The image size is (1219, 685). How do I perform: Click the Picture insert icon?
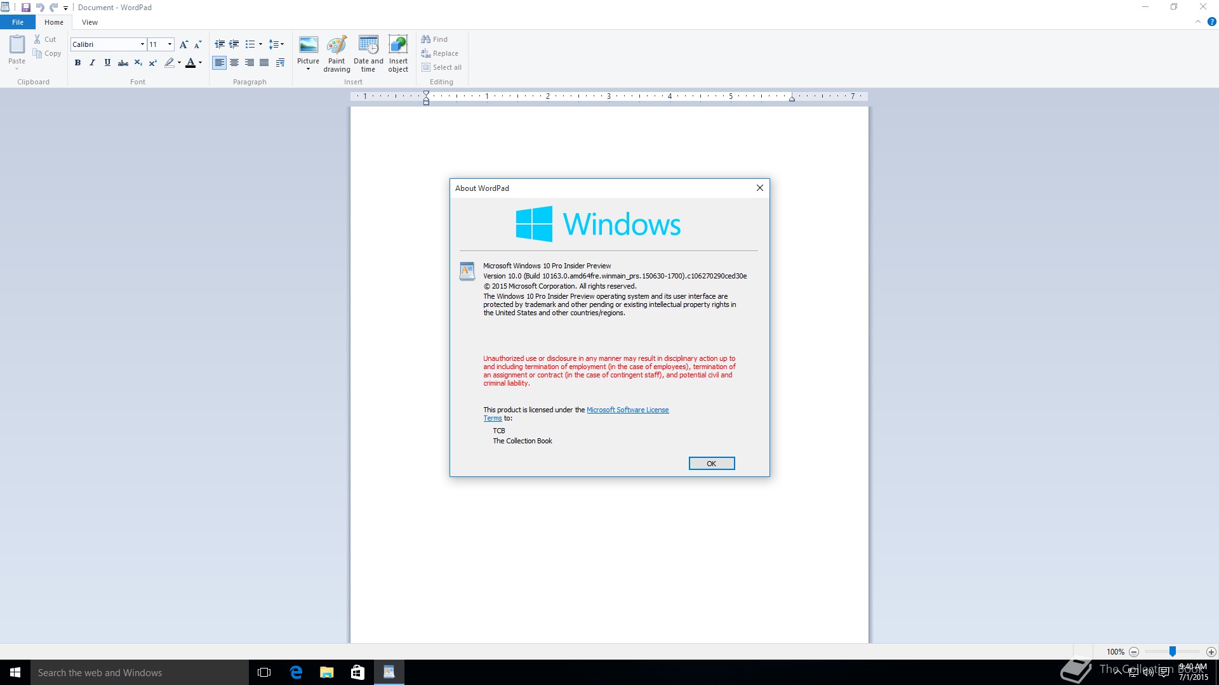pyautogui.click(x=309, y=46)
